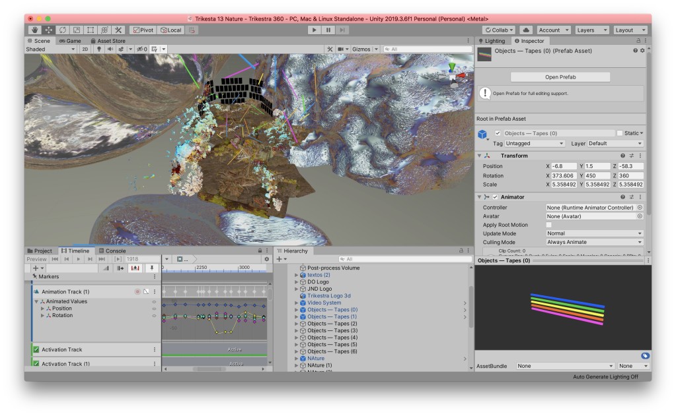Open the Shaded draw mode dropdown
The image size is (676, 416).
(50, 49)
